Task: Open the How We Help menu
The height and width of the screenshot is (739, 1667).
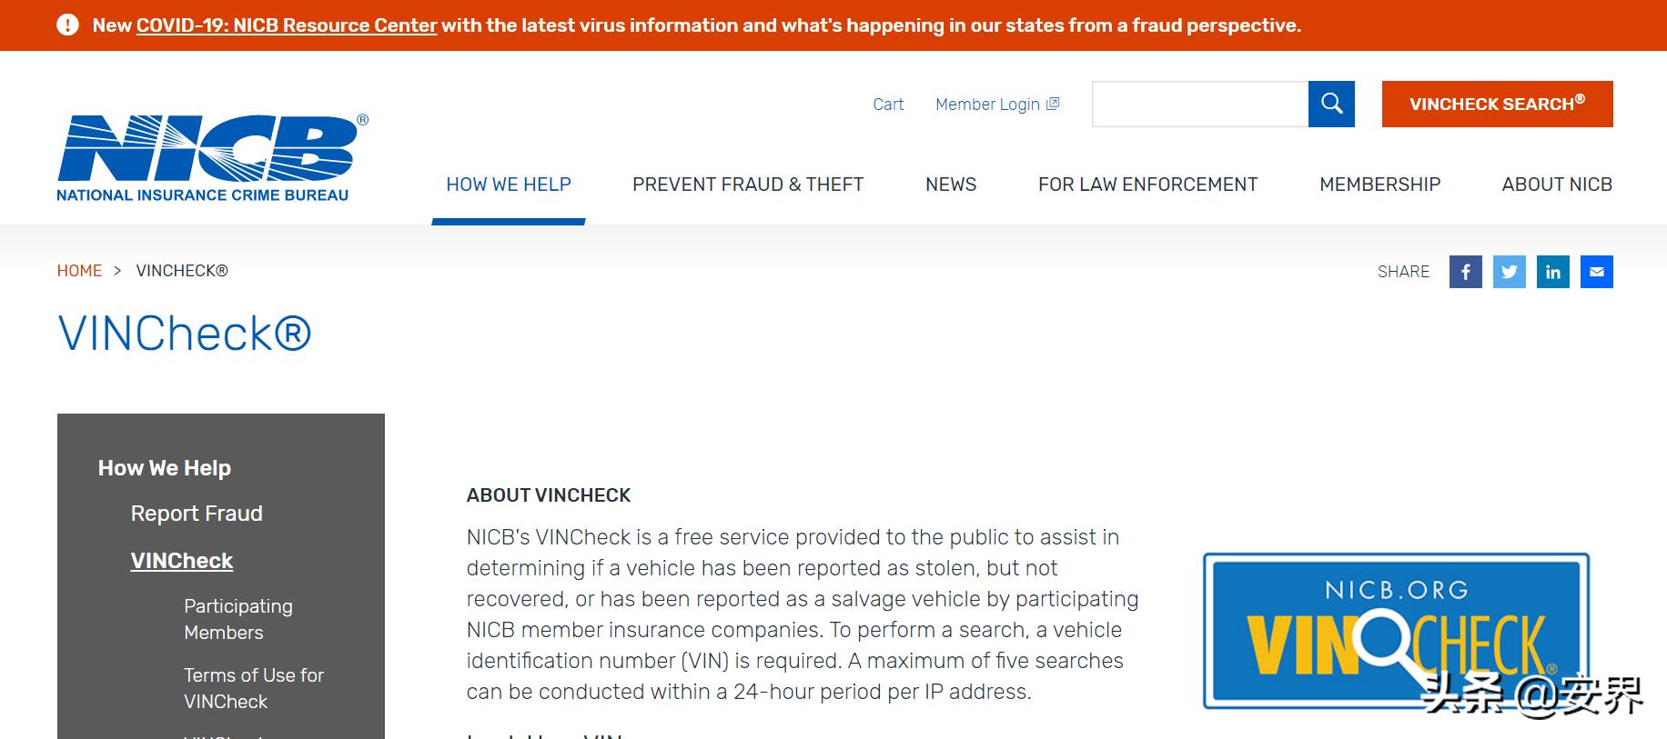Action: coord(509,185)
